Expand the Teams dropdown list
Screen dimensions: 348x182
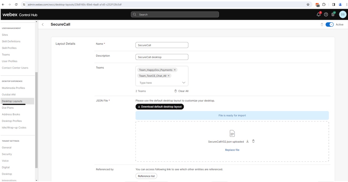click(x=184, y=83)
